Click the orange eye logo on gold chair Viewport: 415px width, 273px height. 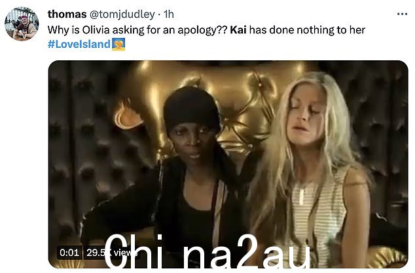click(128, 117)
